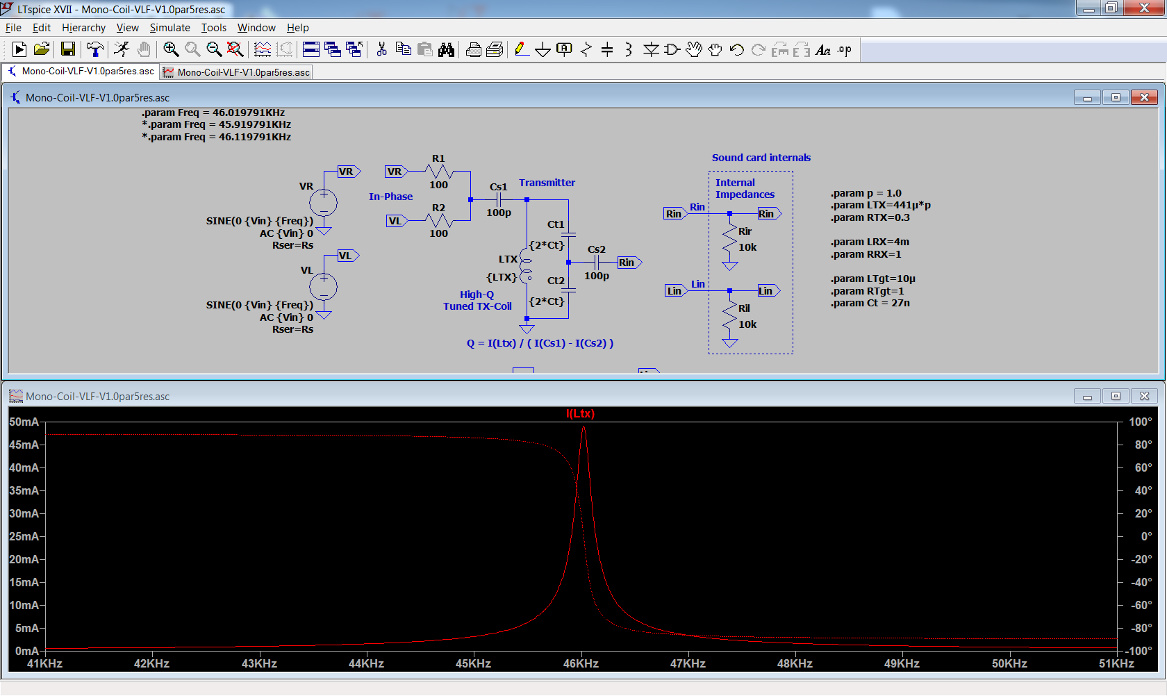Image resolution: width=1167 pixels, height=696 pixels.
Task: Cut selection with the scissors icon
Action: [381, 49]
